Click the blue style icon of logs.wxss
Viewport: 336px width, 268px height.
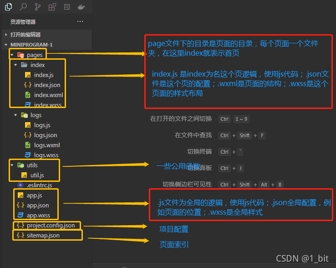[x=28, y=155]
